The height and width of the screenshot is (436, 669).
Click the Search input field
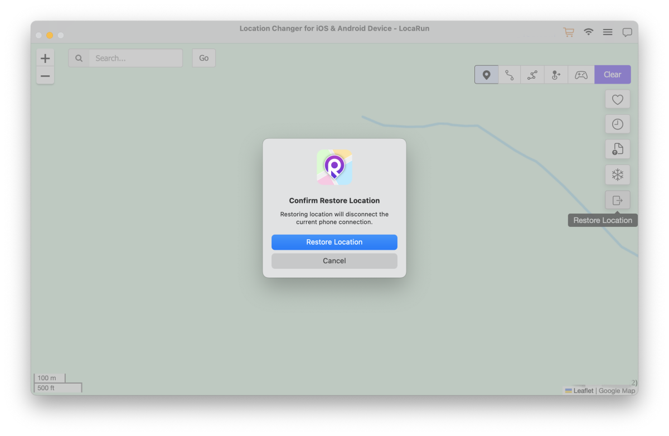tap(135, 57)
